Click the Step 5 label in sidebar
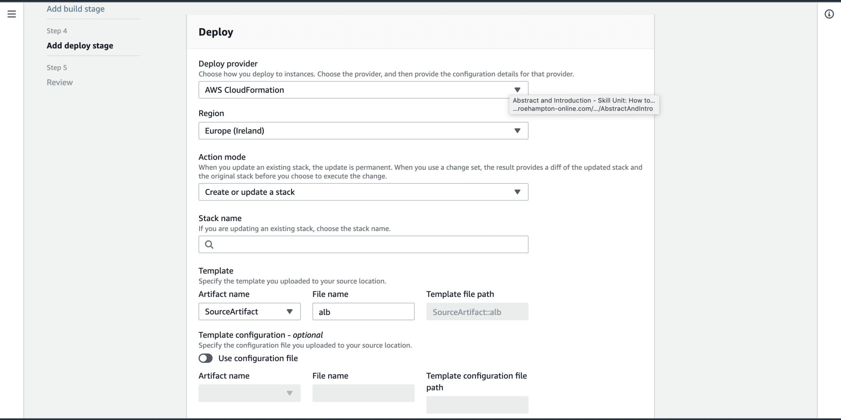Screen dimensions: 841x420 (57, 67)
